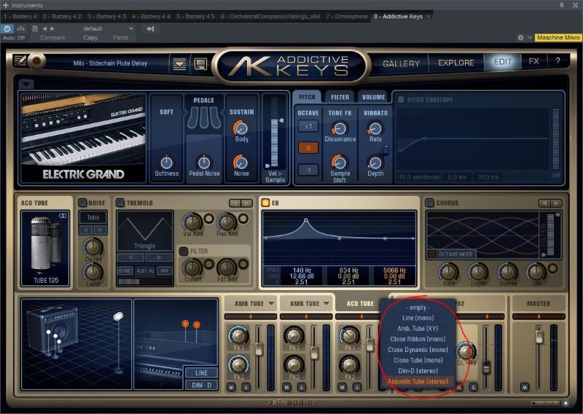Screen dimensions: 583x414
Task: Adjust the Vel > Sample slider
Action: (275, 142)
